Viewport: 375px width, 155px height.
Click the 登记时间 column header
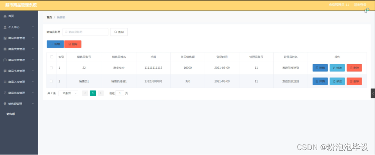tap(222, 57)
